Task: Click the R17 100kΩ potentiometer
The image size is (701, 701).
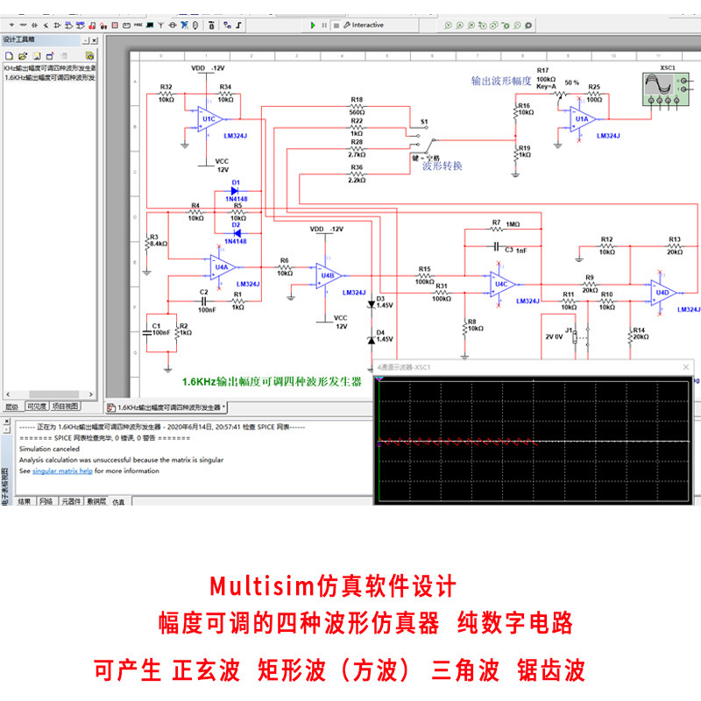Action: coord(560,94)
